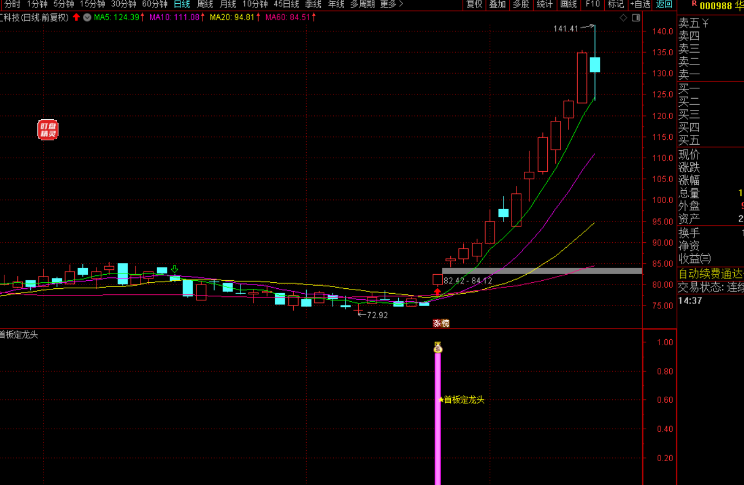Click the red buy arrow below candlestick
The width and height of the screenshot is (744, 485).
pos(437,292)
